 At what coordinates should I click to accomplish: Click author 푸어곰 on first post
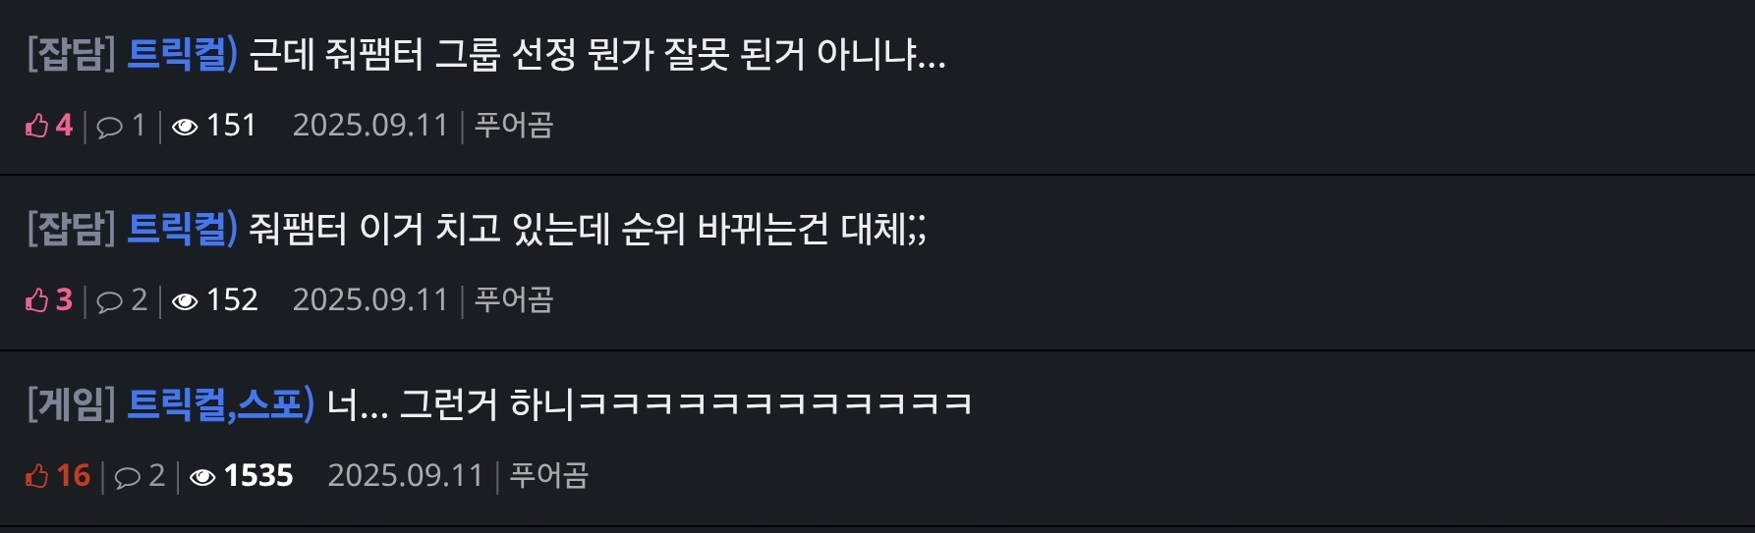[x=514, y=126]
